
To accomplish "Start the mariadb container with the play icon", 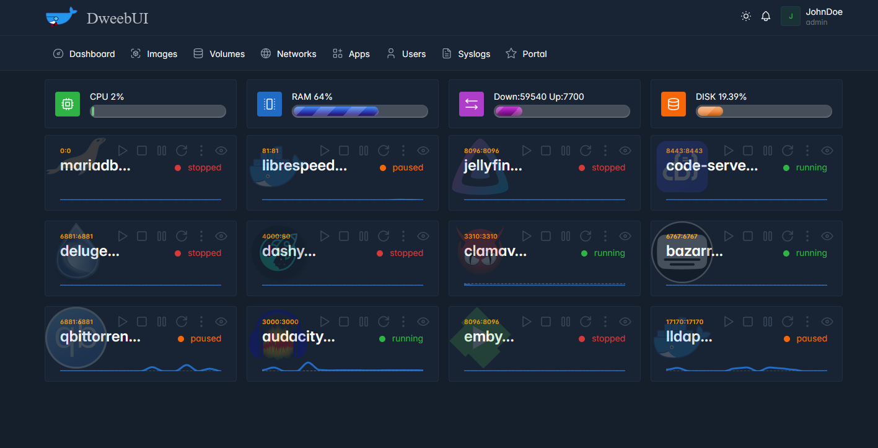I will [x=123, y=150].
